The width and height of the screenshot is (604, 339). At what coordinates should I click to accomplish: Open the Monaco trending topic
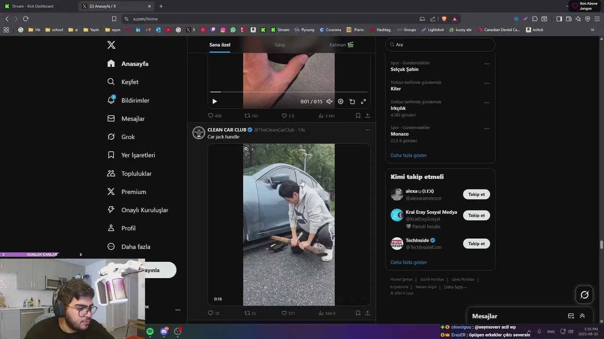(400, 134)
